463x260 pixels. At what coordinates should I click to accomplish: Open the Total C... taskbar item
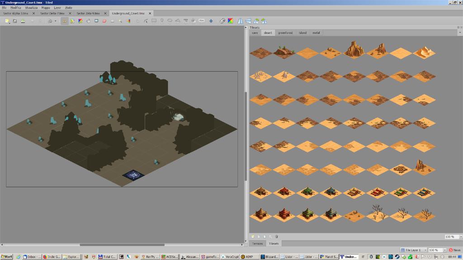[x=107, y=257]
